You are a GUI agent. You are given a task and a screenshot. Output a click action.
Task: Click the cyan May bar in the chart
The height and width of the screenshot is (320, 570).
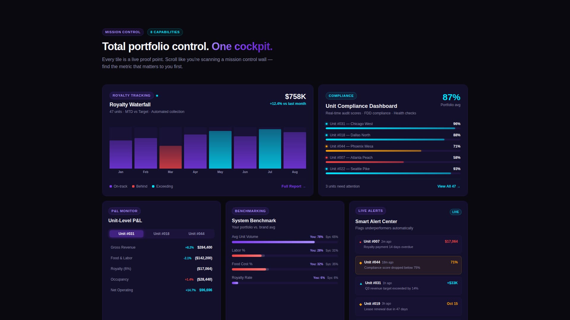tap(220, 150)
